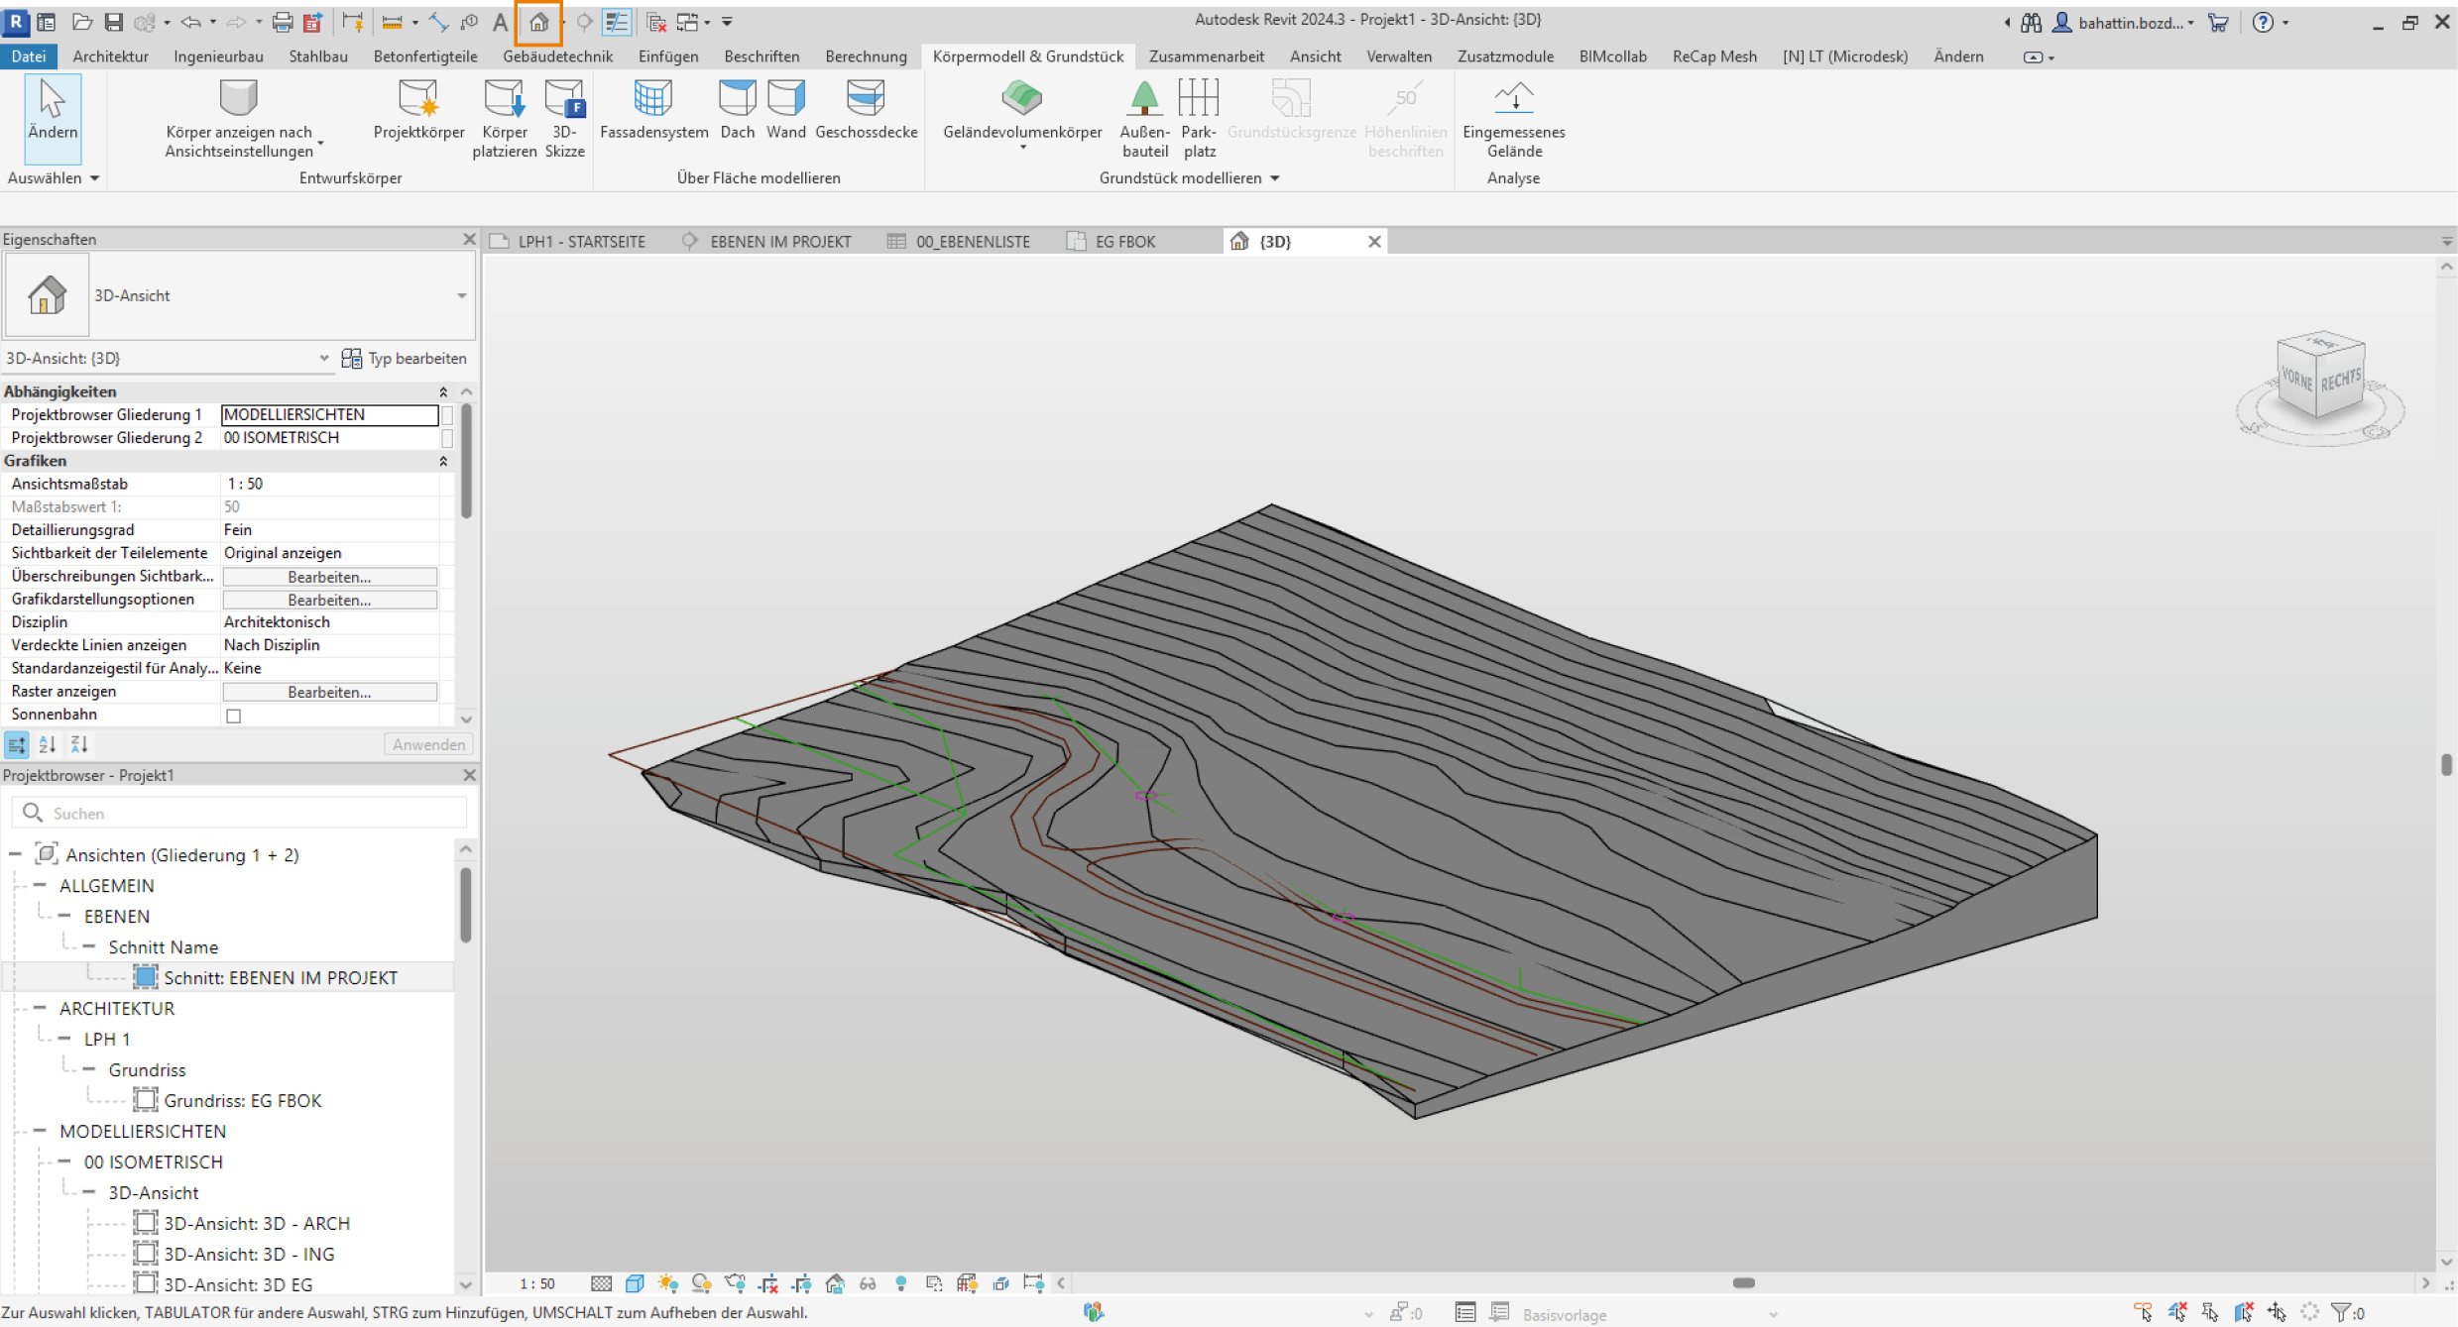Toggle the Sonnenbahn checkbox

[x=234, y=716]
